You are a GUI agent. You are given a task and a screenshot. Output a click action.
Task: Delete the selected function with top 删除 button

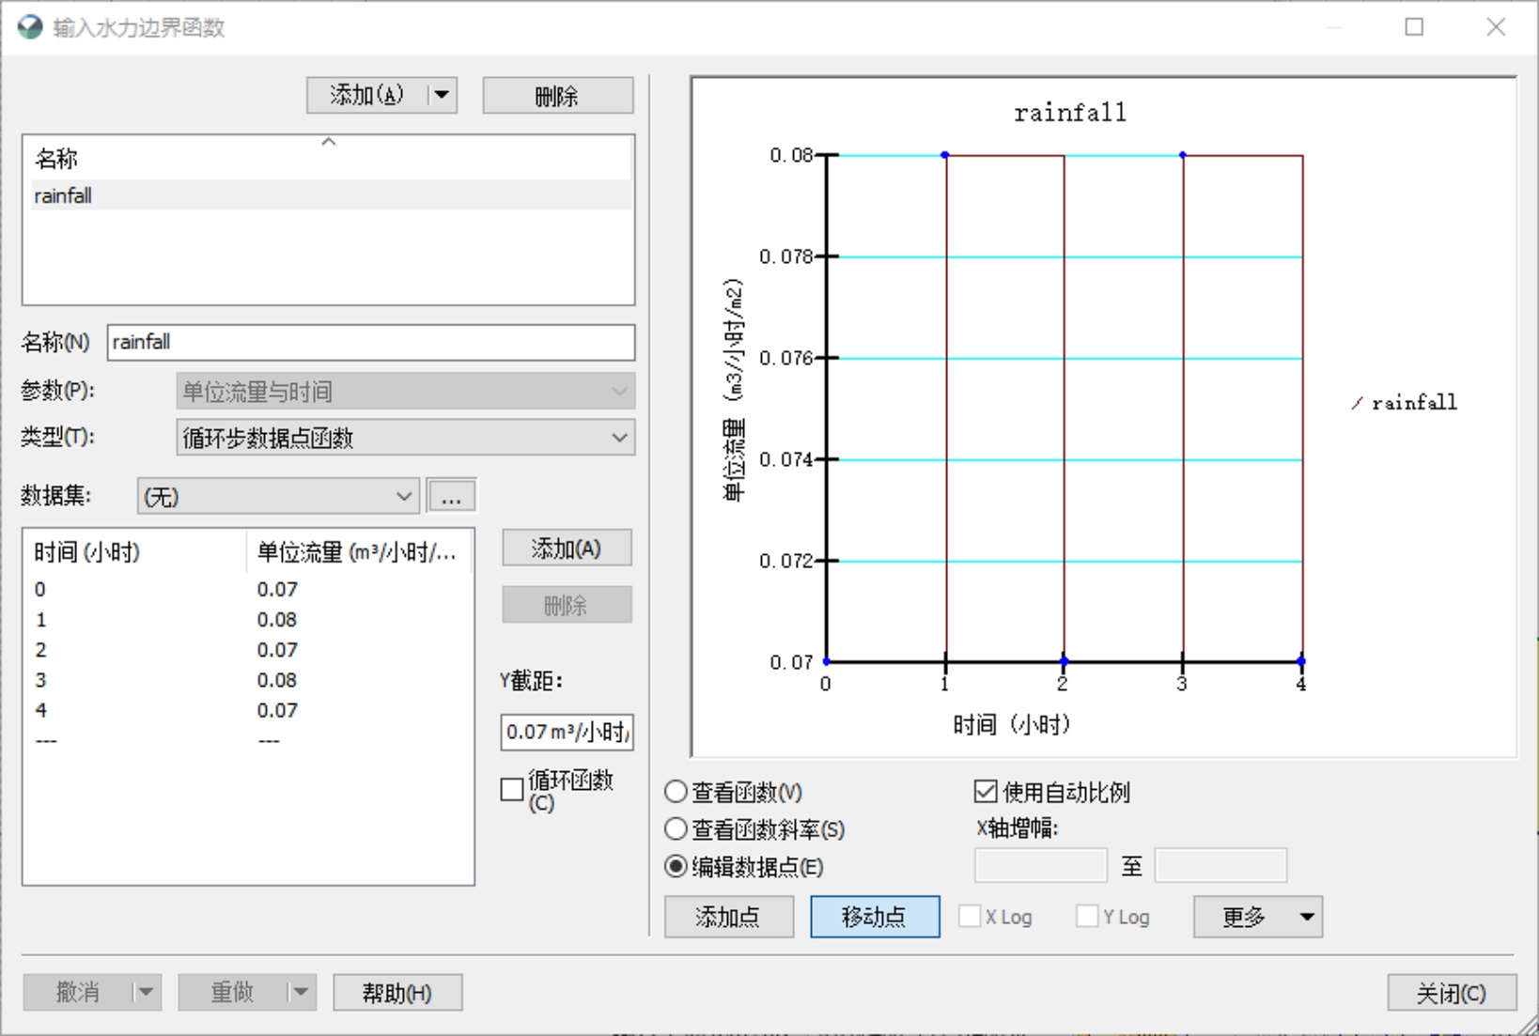[x=557, y=95]
